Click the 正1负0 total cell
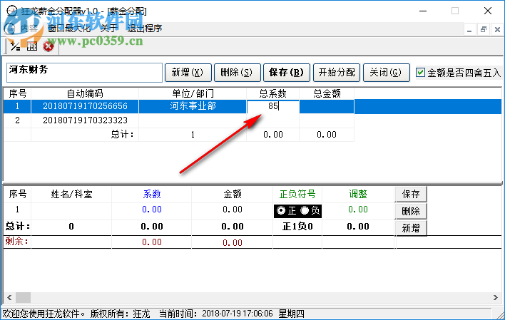Screen dimensions: 505x320 coord(297,227)
